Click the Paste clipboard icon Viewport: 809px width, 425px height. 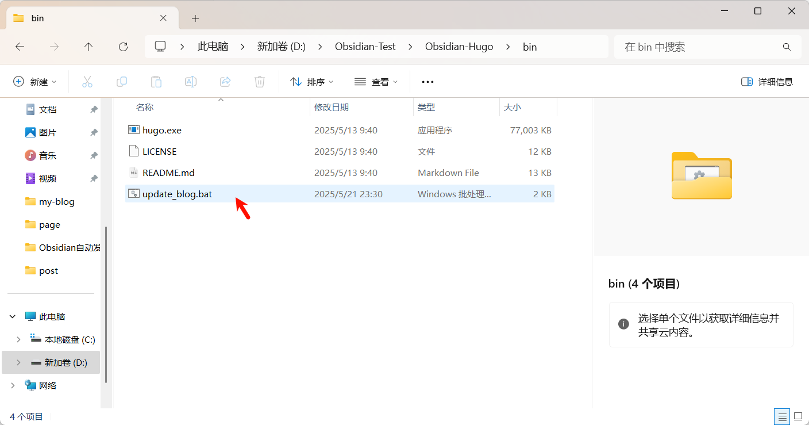tap(156, 82)
